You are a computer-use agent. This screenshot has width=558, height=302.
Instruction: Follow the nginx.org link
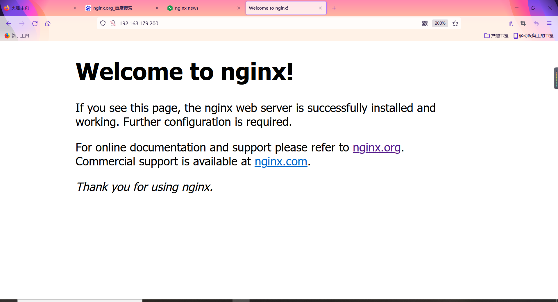coord(377,148)
